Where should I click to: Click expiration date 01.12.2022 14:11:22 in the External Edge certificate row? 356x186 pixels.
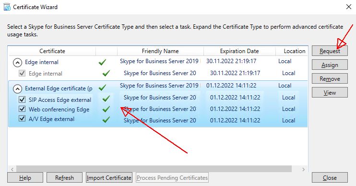231,86
